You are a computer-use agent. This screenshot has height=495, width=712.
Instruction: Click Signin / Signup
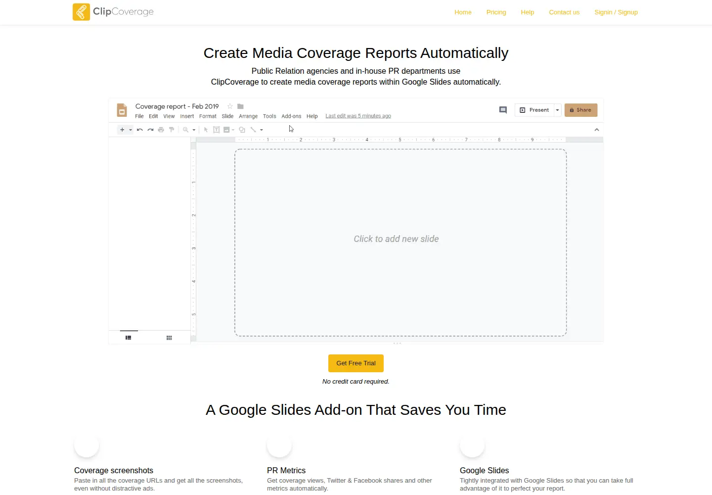[x=616, y=12]
